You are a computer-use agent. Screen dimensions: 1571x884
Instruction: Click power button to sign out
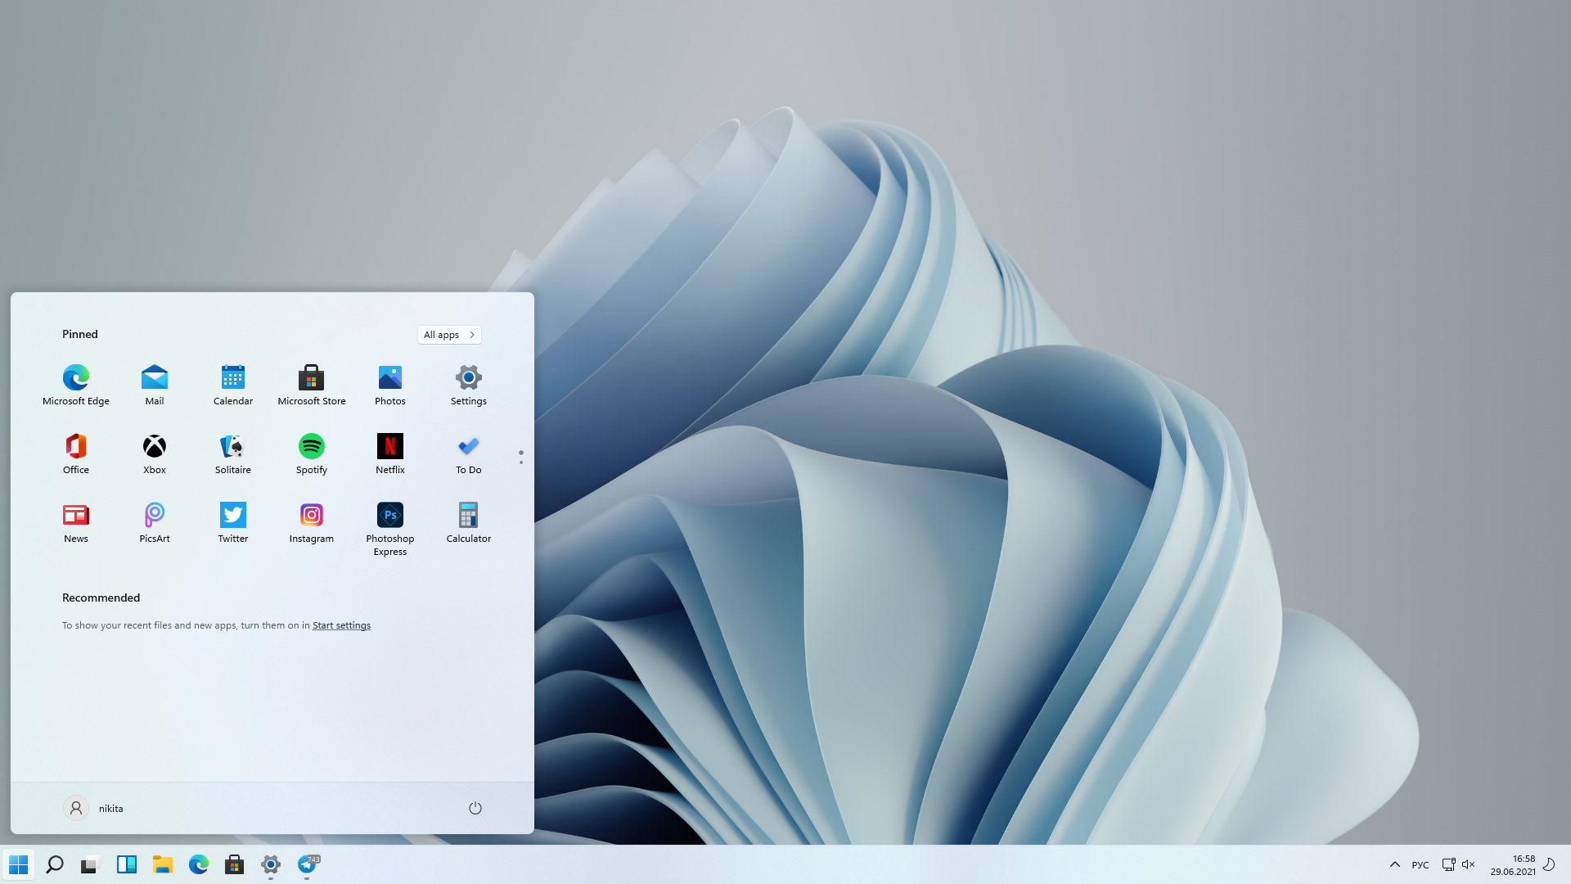tap(475, 807)
